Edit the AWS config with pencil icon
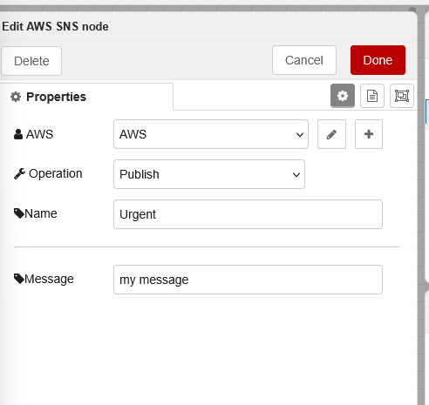Viewport: 429px width, 405px height. (x=331, y=134)
